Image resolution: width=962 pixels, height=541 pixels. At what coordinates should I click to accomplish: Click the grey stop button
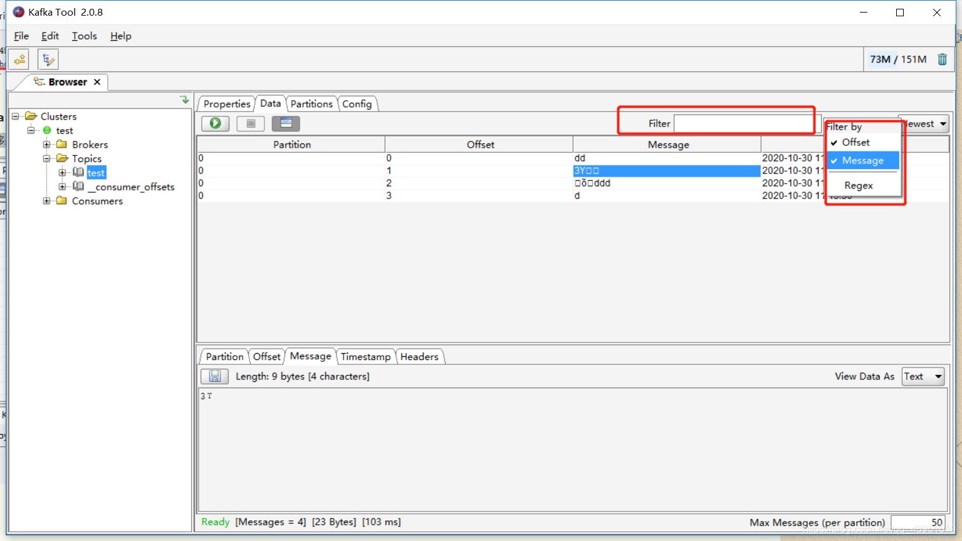click(x=251, y=123)
